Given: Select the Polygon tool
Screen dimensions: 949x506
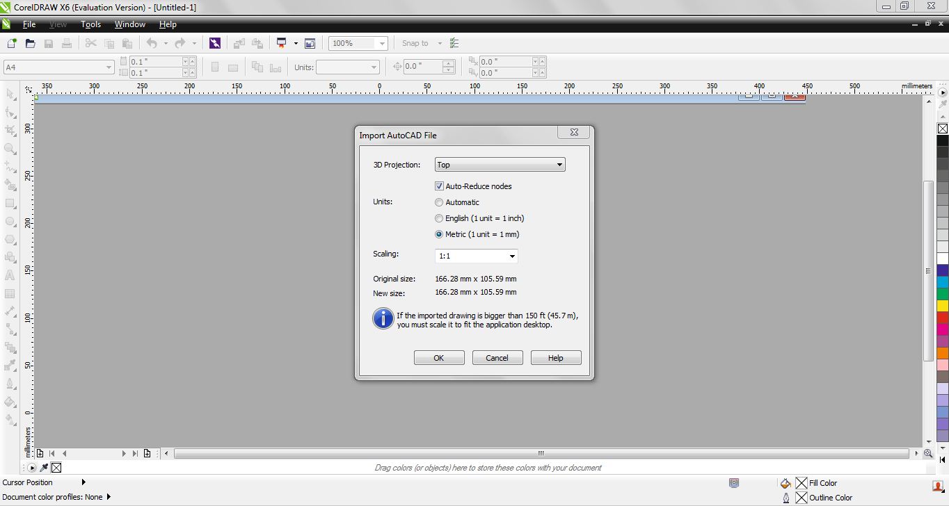Looking at the screenshot, I should (x=10, y=239).
